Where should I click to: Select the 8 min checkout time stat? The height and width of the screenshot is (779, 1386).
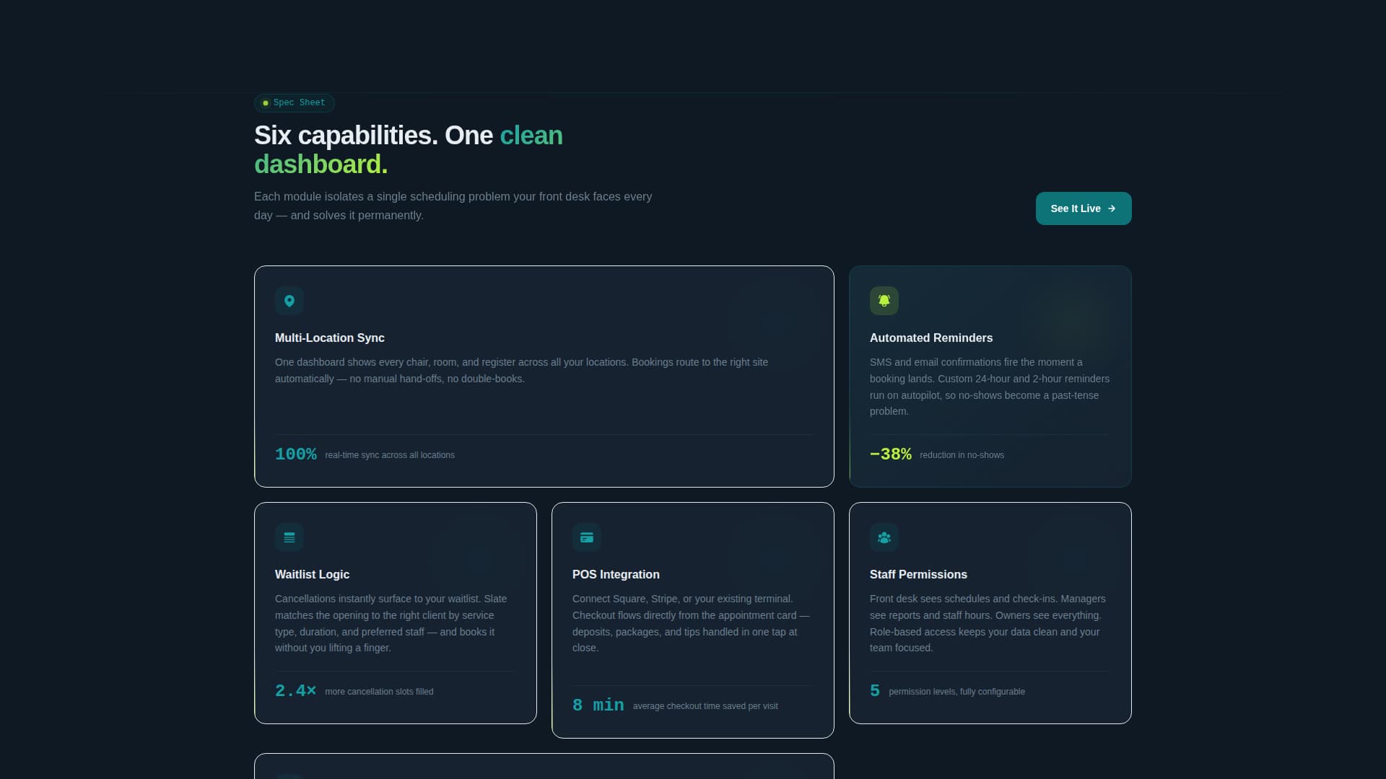click(x=598, y=705)
